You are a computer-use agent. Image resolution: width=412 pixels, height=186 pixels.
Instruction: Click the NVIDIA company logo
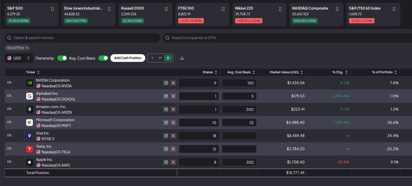[x=30, y=83]
